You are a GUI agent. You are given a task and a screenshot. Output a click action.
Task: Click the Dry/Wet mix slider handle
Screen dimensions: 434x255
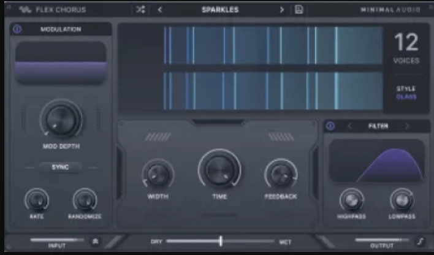pyautogui.click(x=221, y=241)
